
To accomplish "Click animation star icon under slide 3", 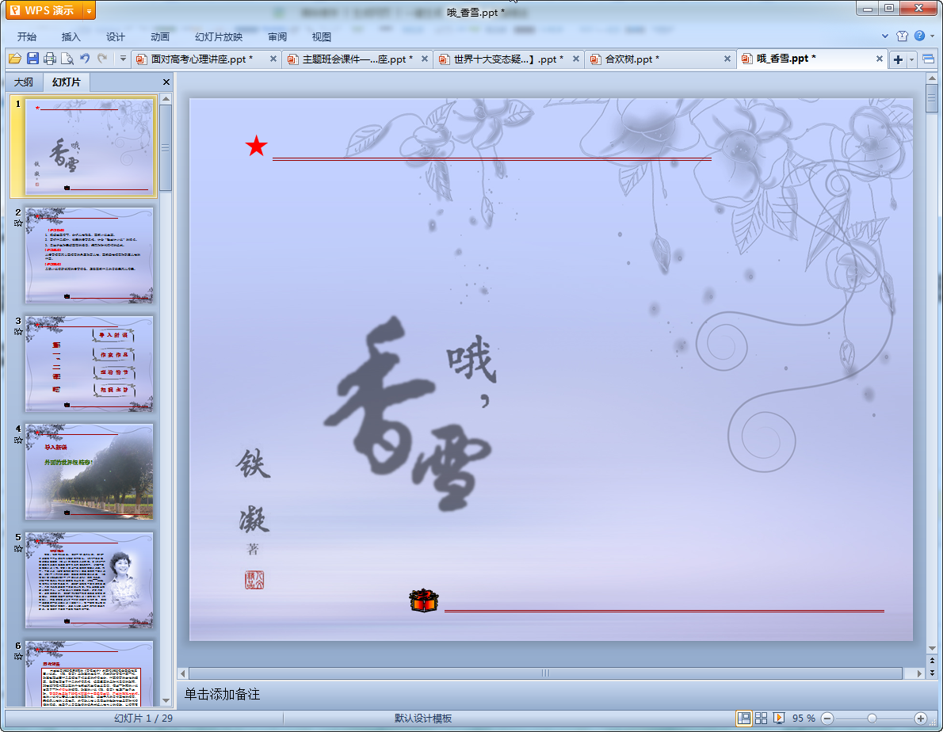I will [x=18, y=332].
